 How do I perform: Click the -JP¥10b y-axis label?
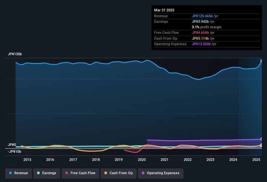point(14,151)
